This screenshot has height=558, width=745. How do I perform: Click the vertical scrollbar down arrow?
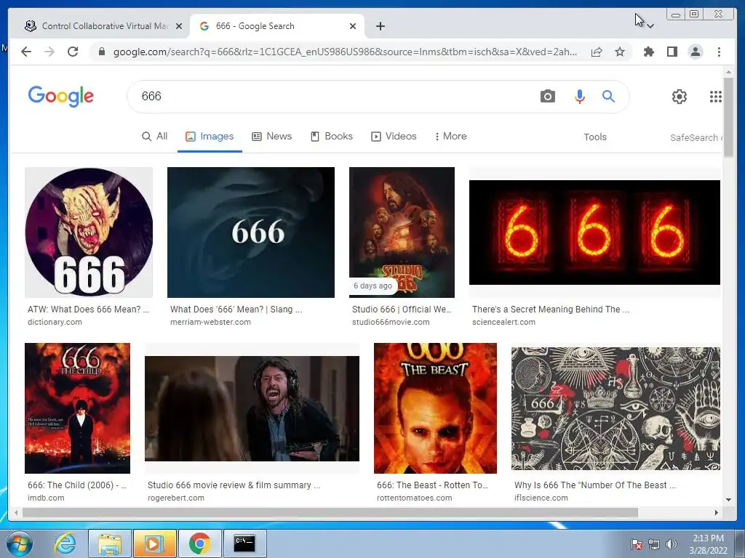click(728, 499)
